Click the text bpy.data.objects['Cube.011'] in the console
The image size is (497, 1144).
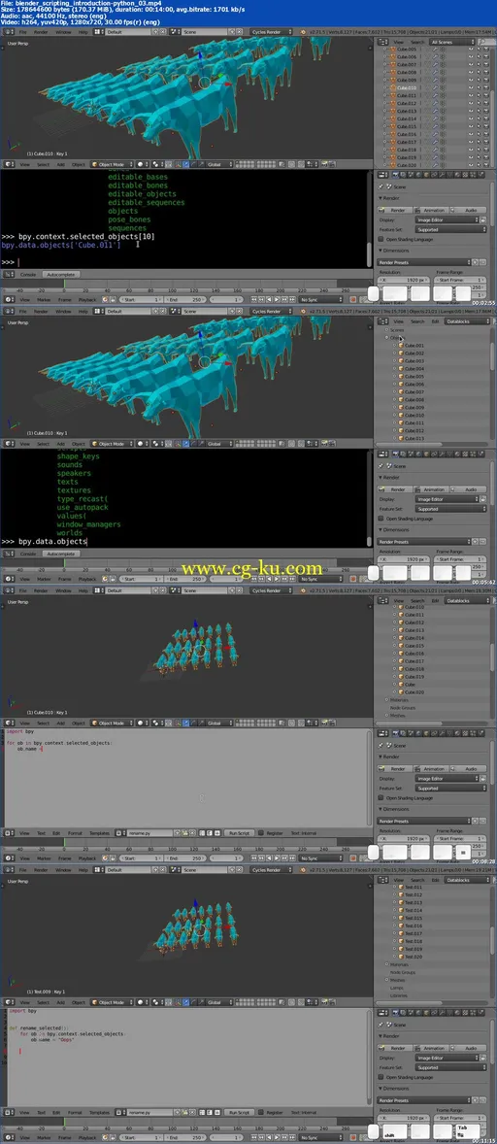(x=60, y=245)
